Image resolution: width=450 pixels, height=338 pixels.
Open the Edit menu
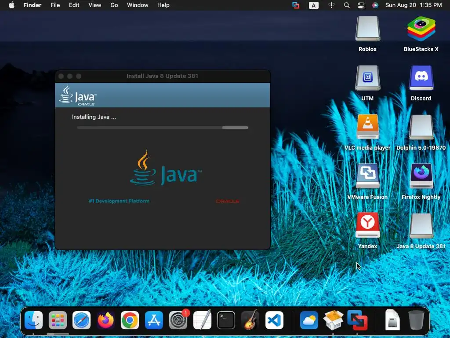(x=74, y=5)
